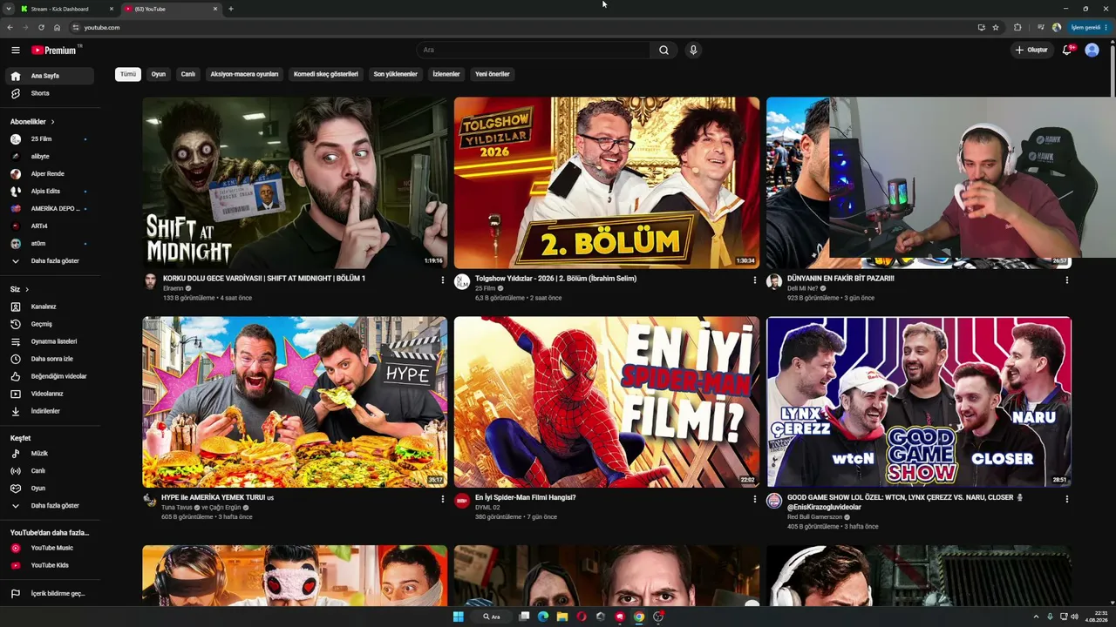This screenshot has width=1116, height=627.
Task: Go back with the browser back arrow
Action: coord(10,28)
